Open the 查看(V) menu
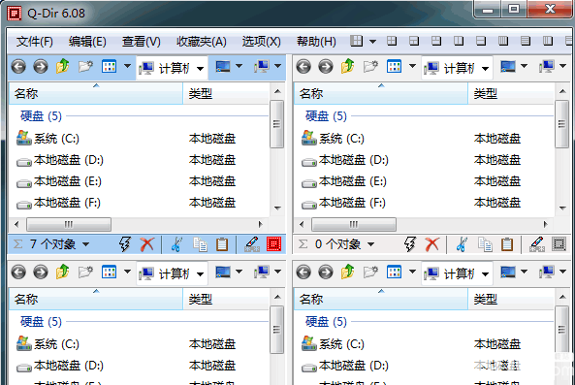 (x=142, y=42)
